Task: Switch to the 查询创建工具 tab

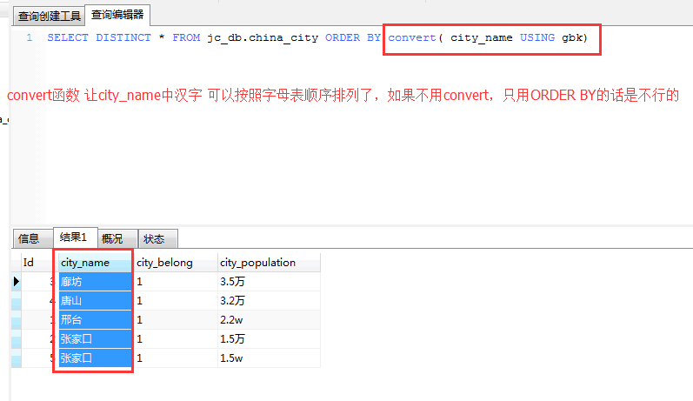Action: [x=49, y=16]
